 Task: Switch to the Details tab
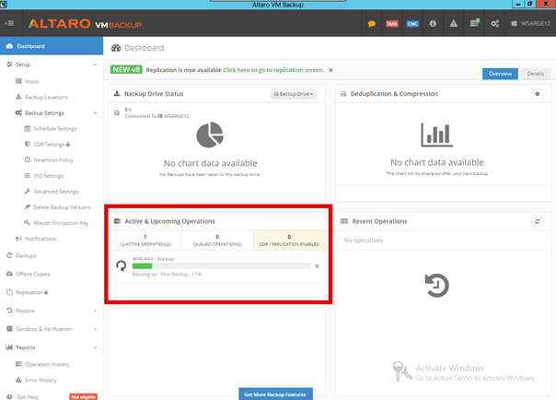coord(535,74)
